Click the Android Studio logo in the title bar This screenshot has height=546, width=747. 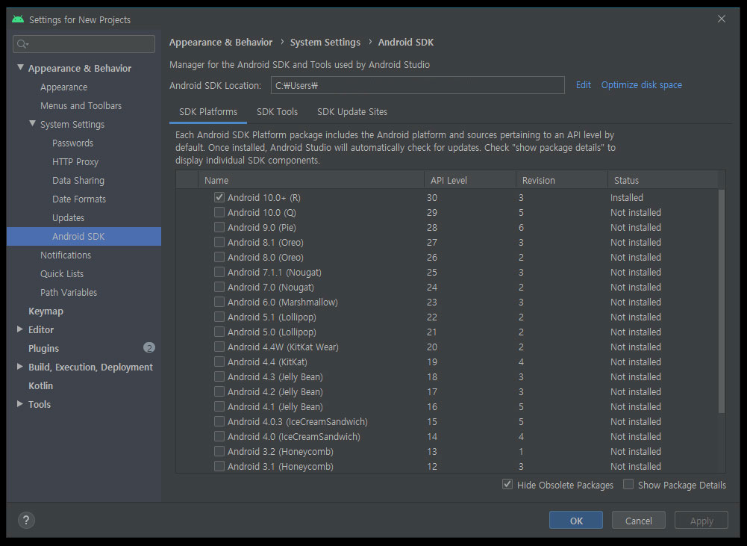(18, 19)
